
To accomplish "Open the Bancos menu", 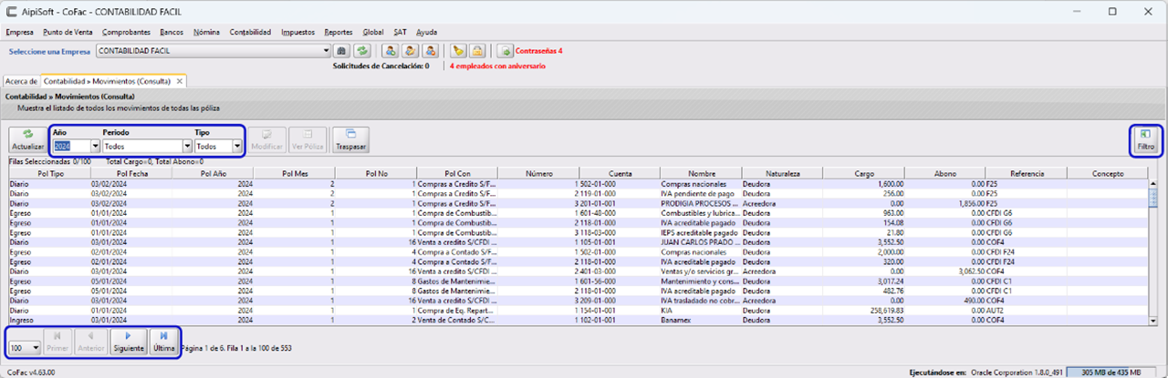I will [x=172, y=32].
